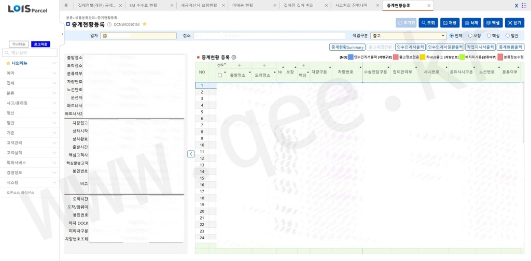Toggle the favorite star next to DCNWIC0501M

pos(144,24)
